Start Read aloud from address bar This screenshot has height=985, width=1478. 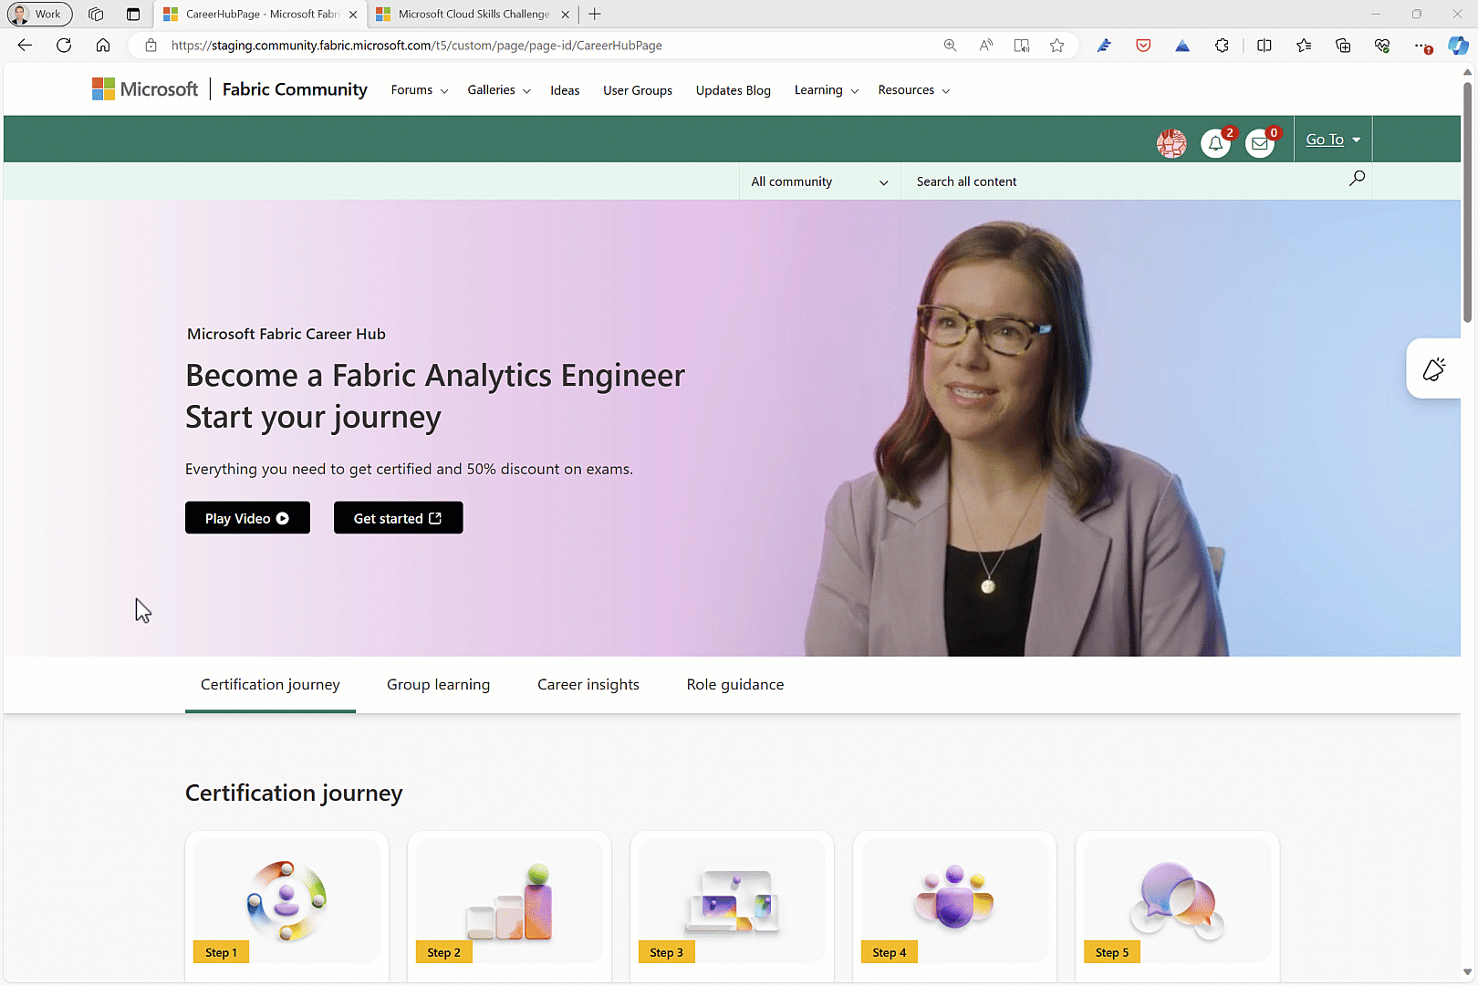pos(986,46)
